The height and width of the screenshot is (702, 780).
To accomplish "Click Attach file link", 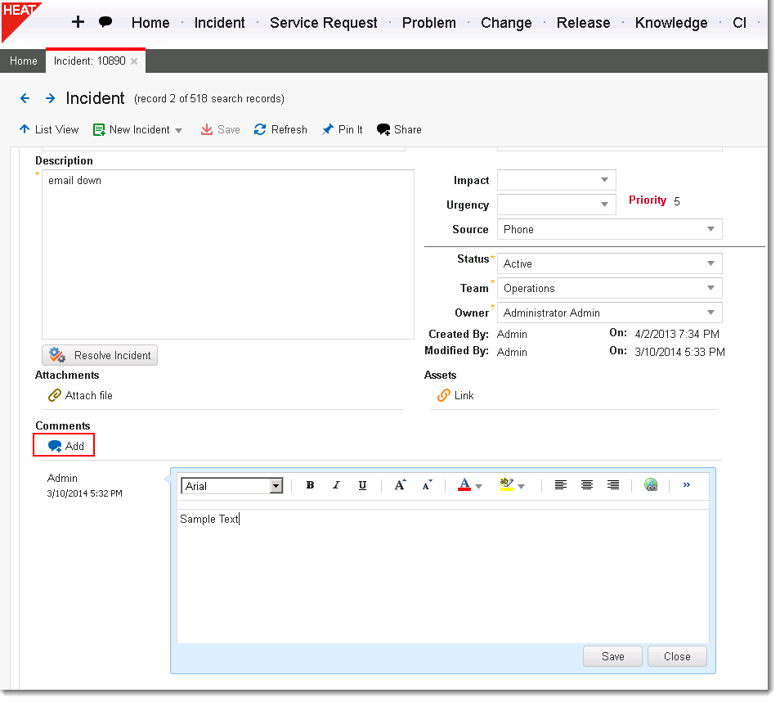I will 81,396.
